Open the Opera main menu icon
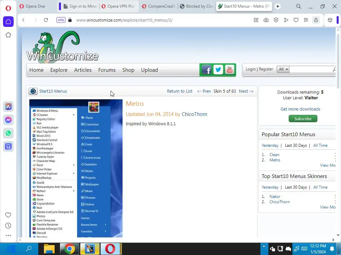The height and width of the screenshot is (255, 341). (x=8, y=8)
